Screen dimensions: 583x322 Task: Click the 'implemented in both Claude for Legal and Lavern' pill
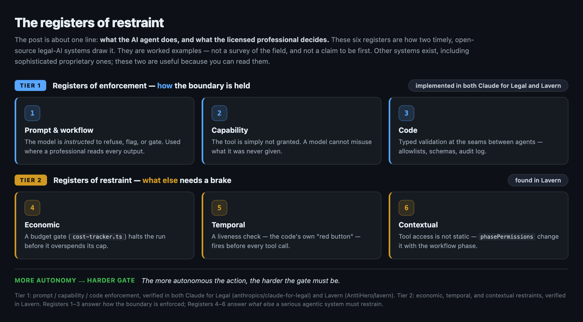coord(488,86)
